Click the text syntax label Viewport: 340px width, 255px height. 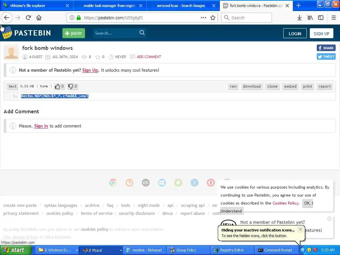[x=12, y=86]
